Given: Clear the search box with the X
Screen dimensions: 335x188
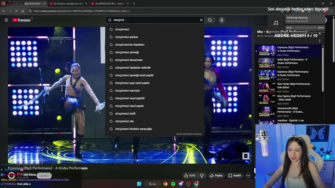Looking at the screenshot, I should tap(201, 20).
